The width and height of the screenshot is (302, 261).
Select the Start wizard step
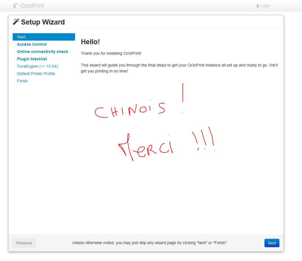point(44,37)
